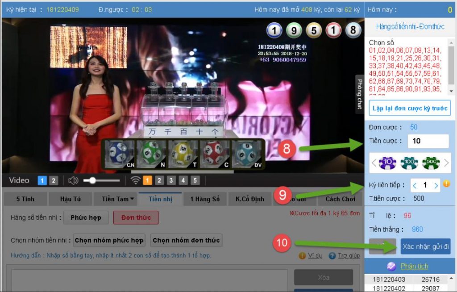
Task: Switch to the Cách Chơi tab
Action: coord(340,199)
